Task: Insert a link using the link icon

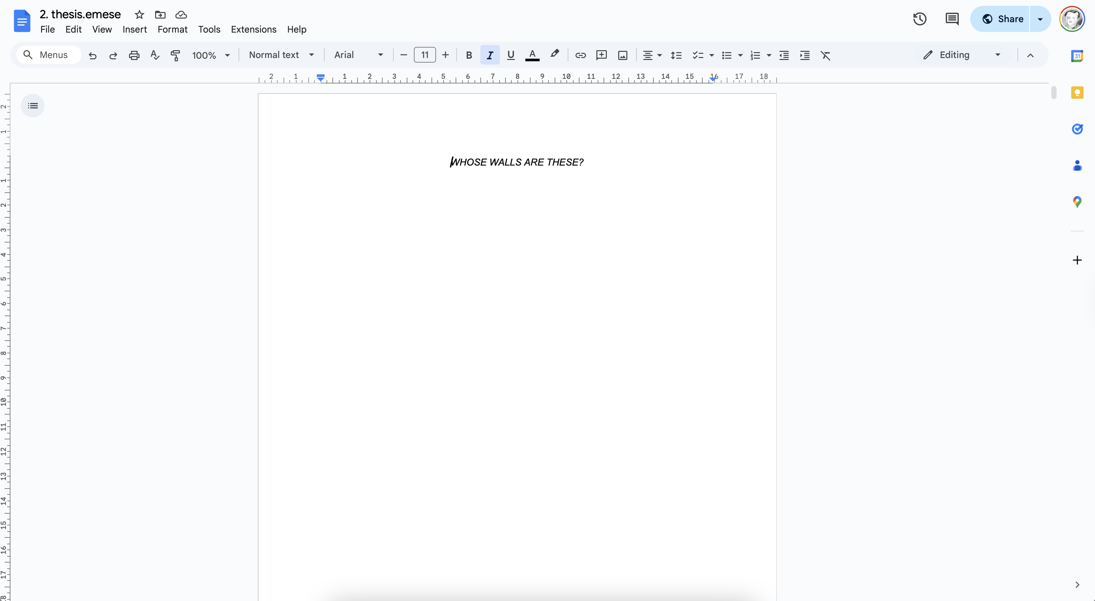Action: pyautogui.click(x=580, y=55)
